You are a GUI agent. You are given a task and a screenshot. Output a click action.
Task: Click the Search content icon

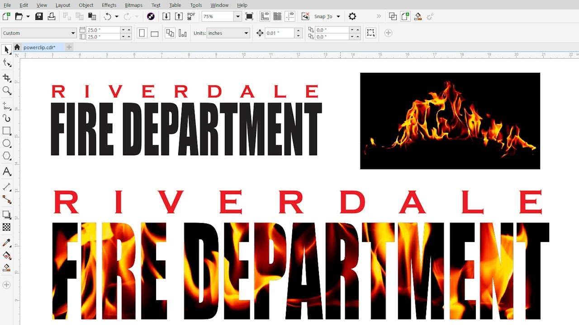pyautogui.click(x=151, y=16)
